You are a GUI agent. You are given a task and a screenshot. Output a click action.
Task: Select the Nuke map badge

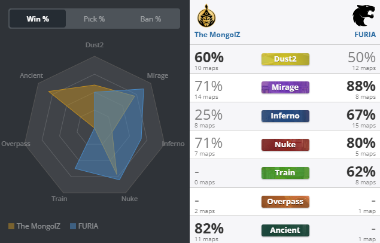click(x=285, y=145)
